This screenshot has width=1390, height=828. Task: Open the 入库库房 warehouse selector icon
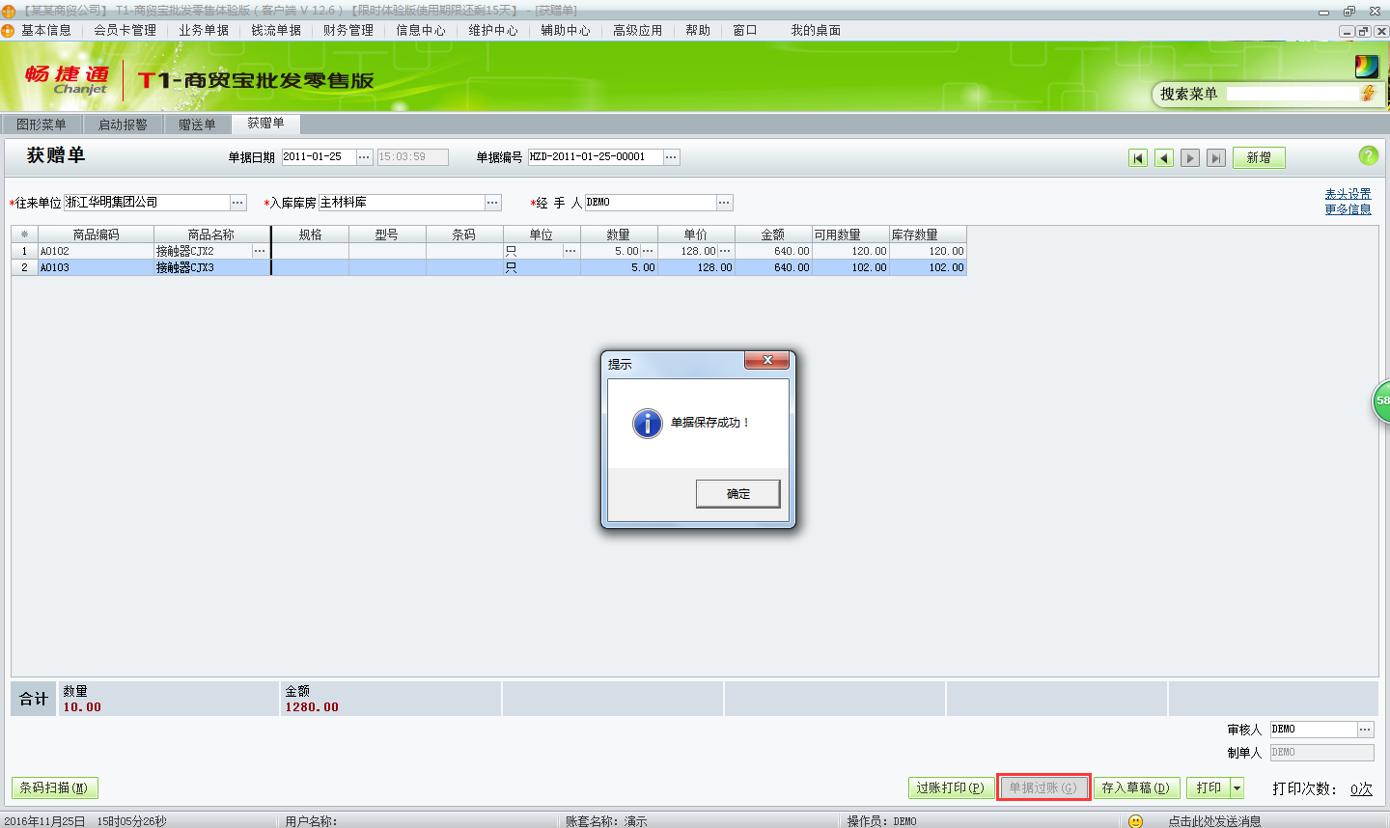pos(492,203)
